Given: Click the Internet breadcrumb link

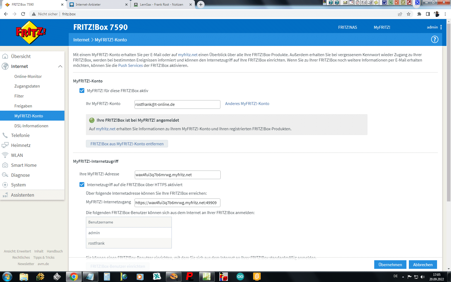Looking at the screenshot, I should (x=81, y=40).
